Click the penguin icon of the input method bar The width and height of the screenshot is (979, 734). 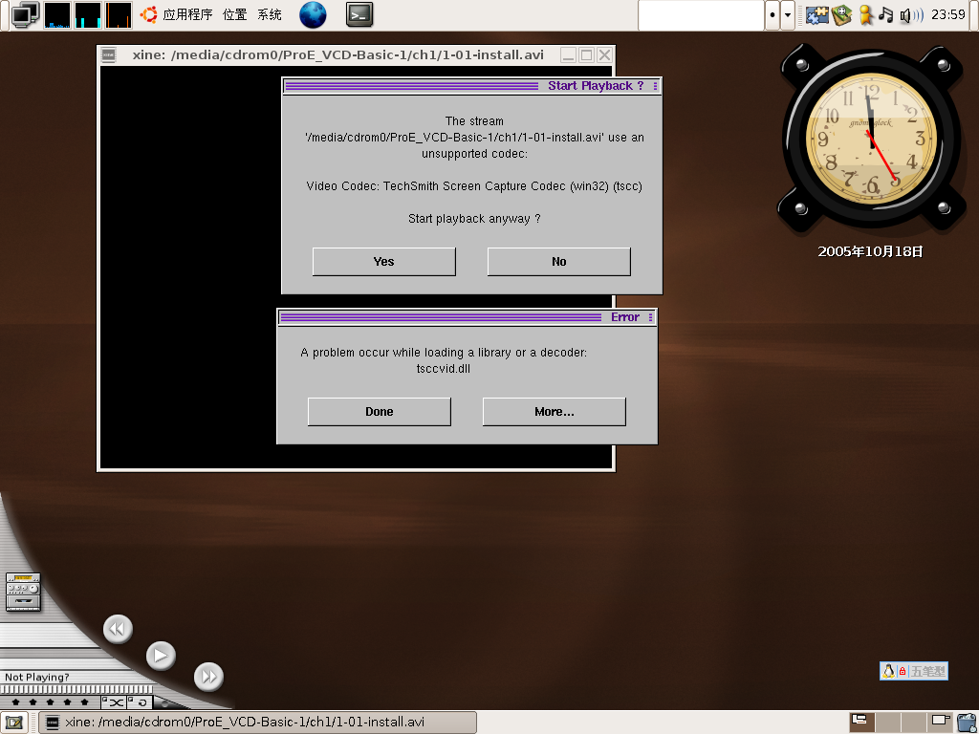click(x=888, y=671)
